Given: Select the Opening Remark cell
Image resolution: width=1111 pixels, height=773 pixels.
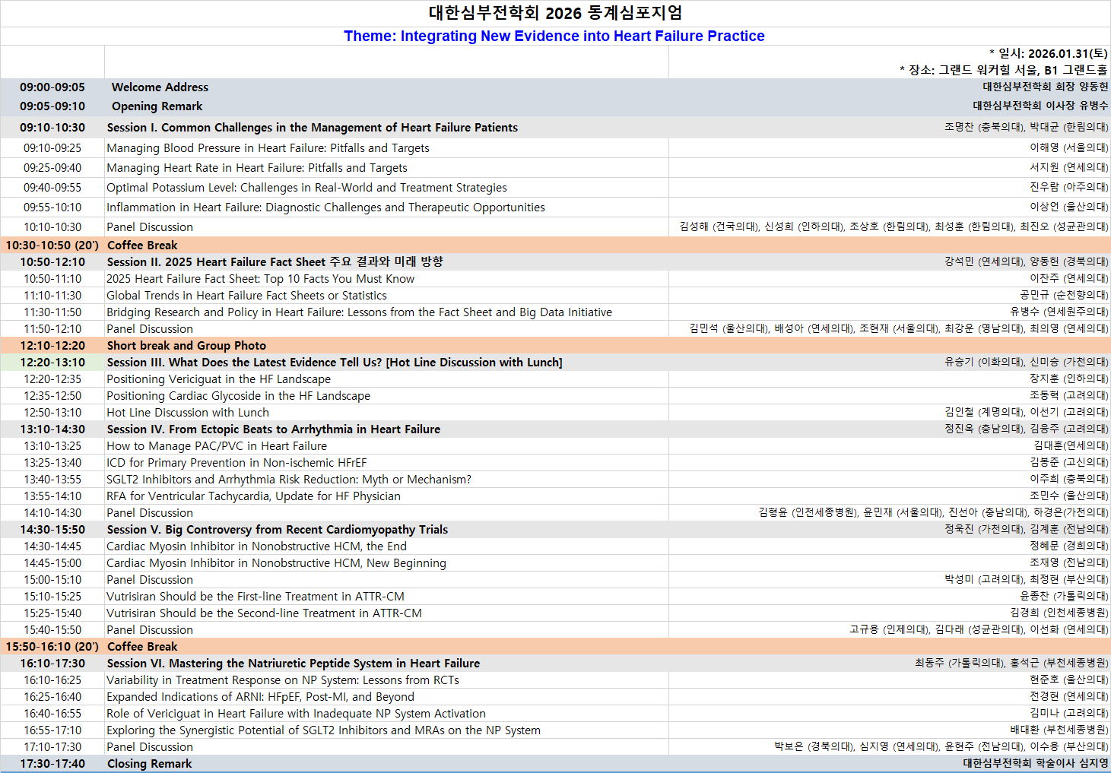Looking at the screenshot, I should pos(157,106).
